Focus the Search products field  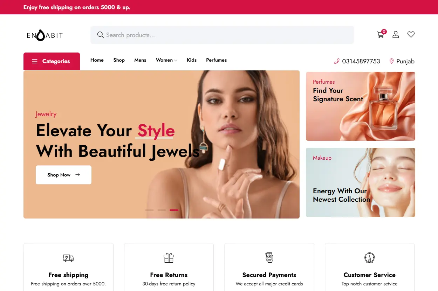click(x=222, y=35)
